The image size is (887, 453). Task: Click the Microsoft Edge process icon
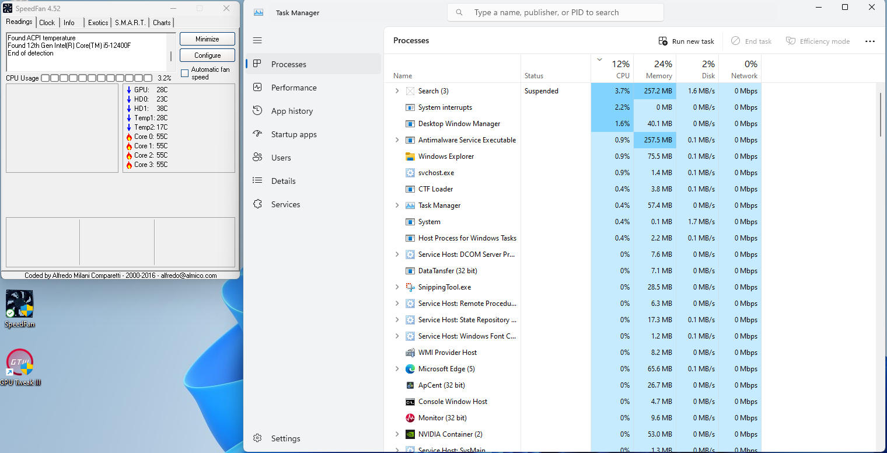pos(410,369)
